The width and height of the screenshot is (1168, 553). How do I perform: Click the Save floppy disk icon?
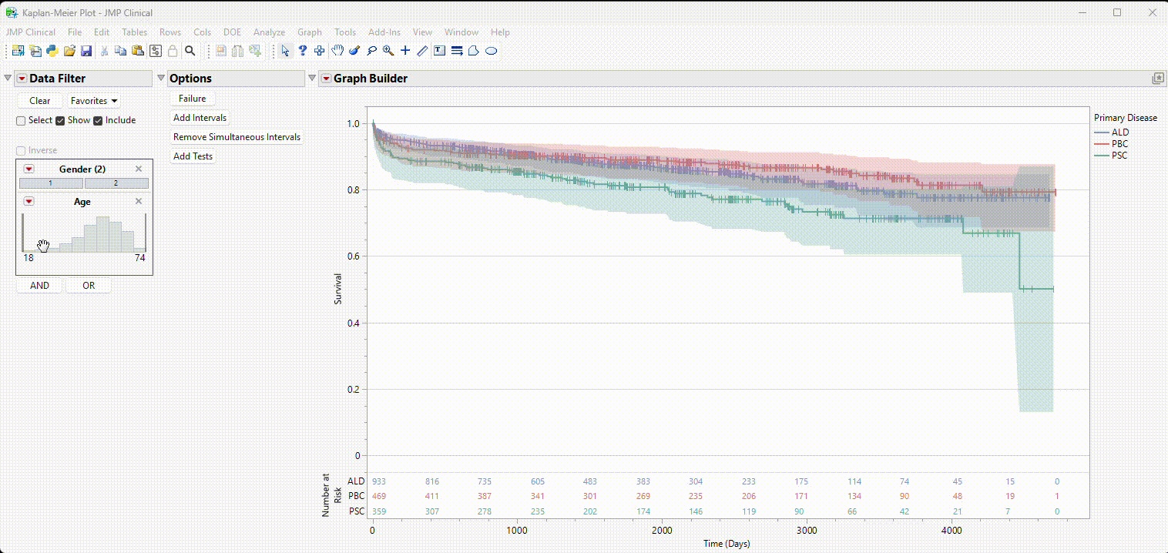coord(86,51)
